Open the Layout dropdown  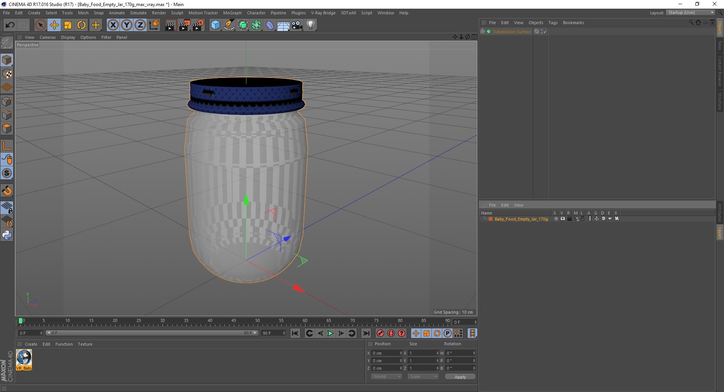[690, 12]
